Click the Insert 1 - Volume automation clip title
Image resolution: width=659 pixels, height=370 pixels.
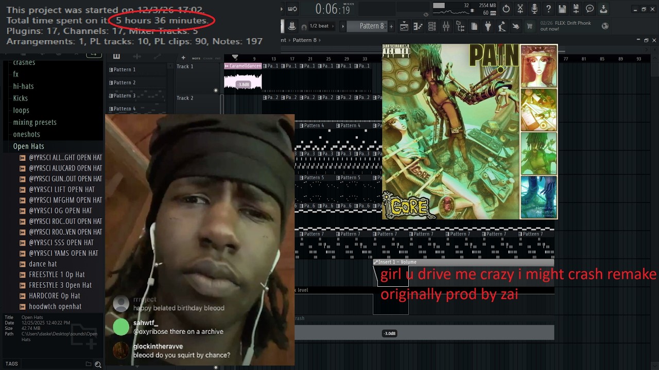[397, 262]
